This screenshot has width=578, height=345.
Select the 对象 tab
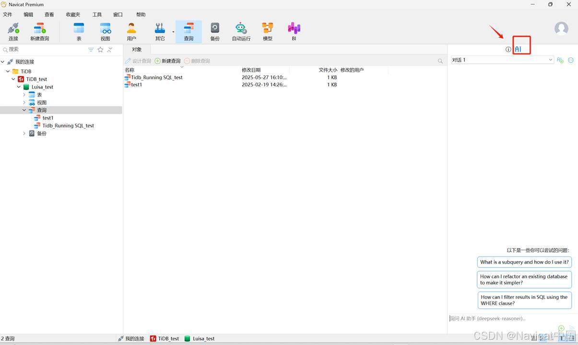click(137, 49)
